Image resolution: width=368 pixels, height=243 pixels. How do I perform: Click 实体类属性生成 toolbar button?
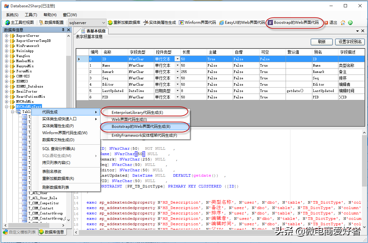[160, 23]
